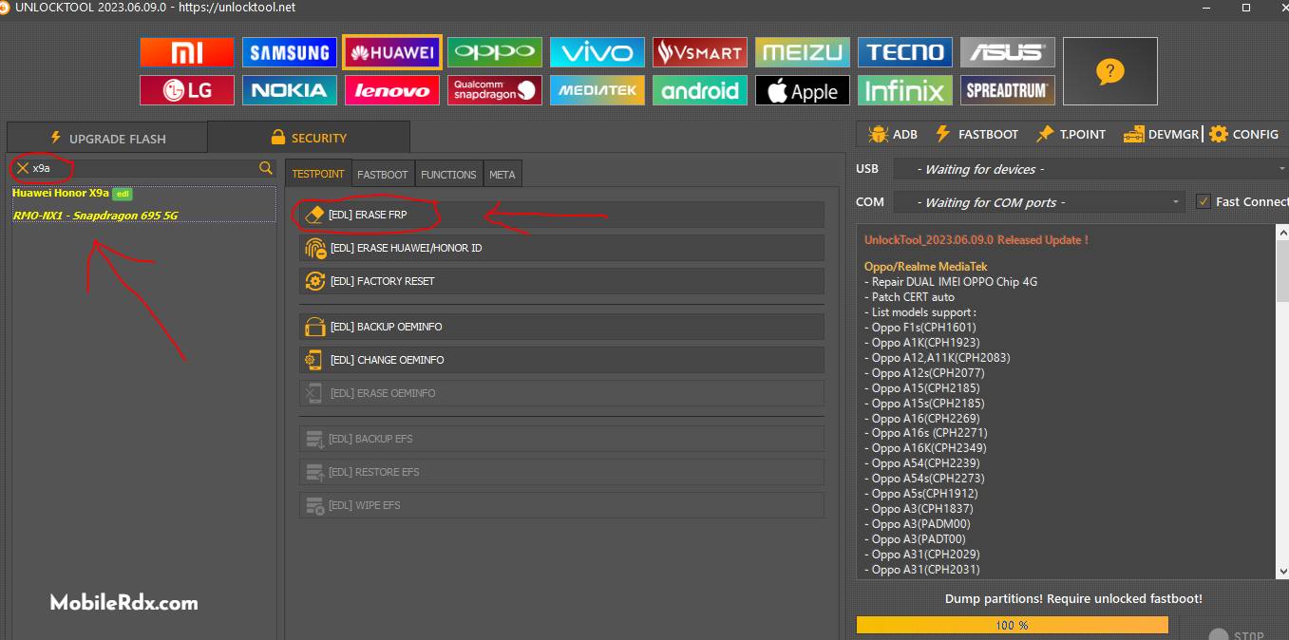Click [EDL] BACKUP EFS button
Screen dimensions: 1289x640
click(561, 439)
